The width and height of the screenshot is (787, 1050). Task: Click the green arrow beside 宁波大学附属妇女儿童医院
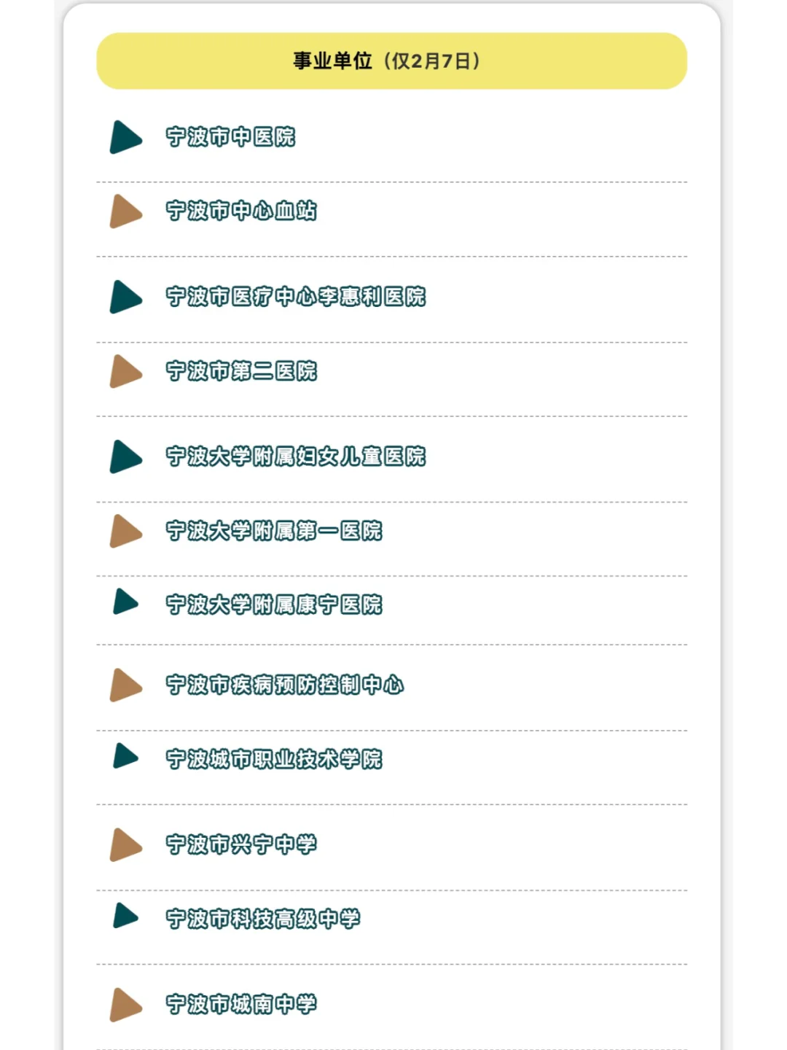click(x=125, y=456)
